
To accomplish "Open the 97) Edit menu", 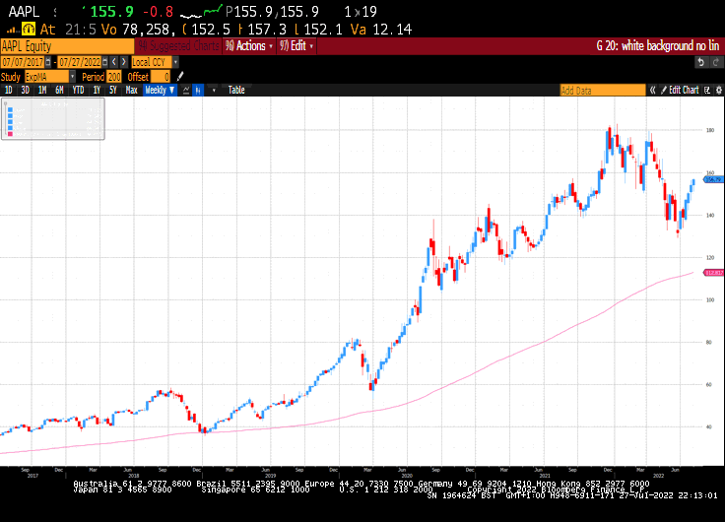I will point(297,45).
